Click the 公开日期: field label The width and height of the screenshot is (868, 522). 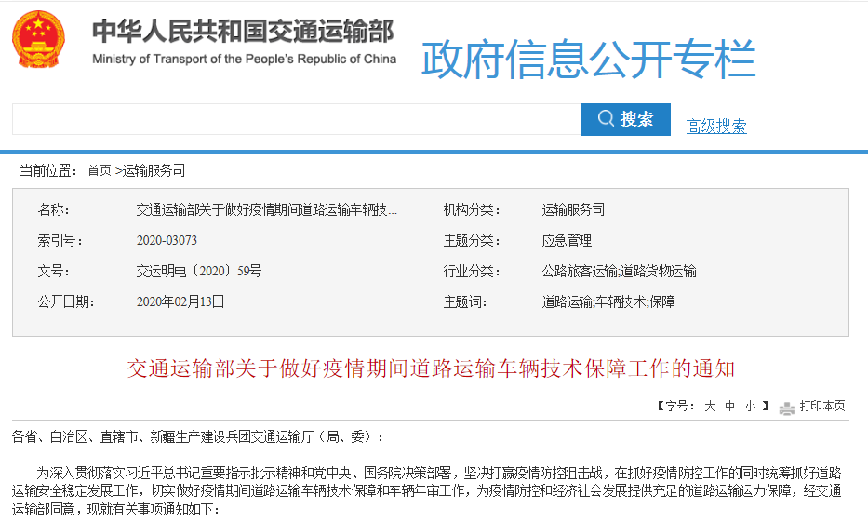(66, 301)
